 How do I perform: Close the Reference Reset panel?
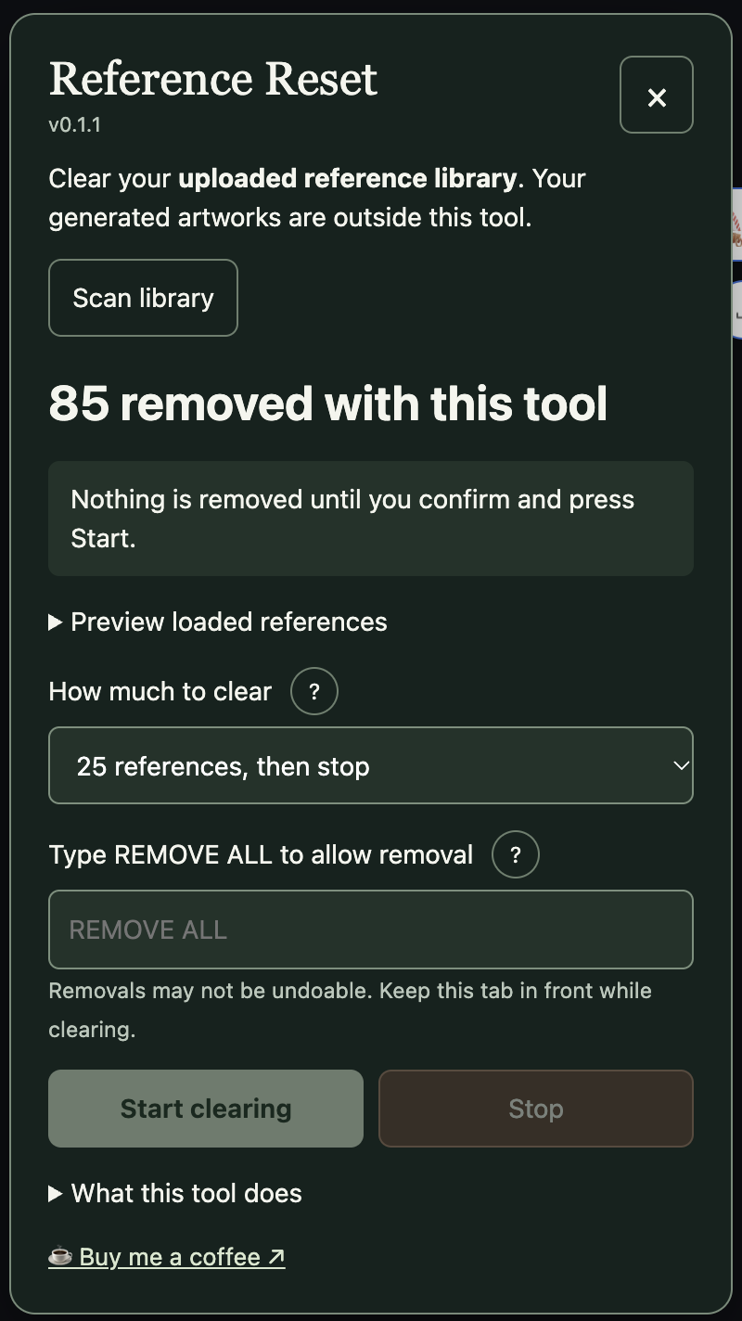click(x=657, y=95)
